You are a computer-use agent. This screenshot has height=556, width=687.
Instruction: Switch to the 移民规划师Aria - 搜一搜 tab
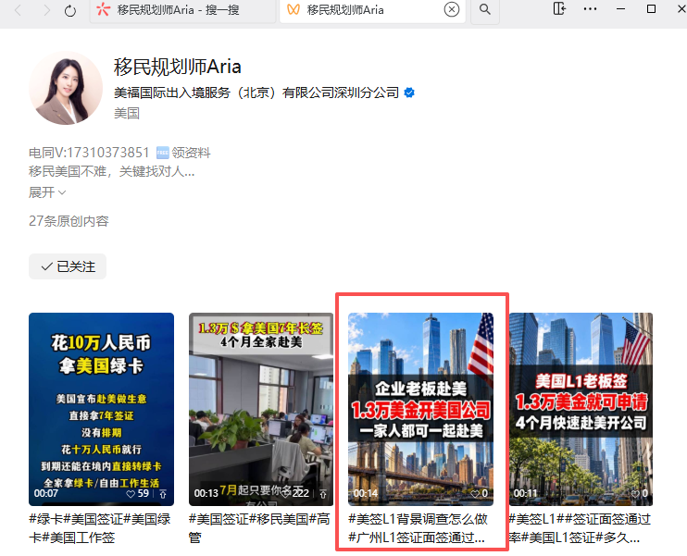[x=183, y=10]
